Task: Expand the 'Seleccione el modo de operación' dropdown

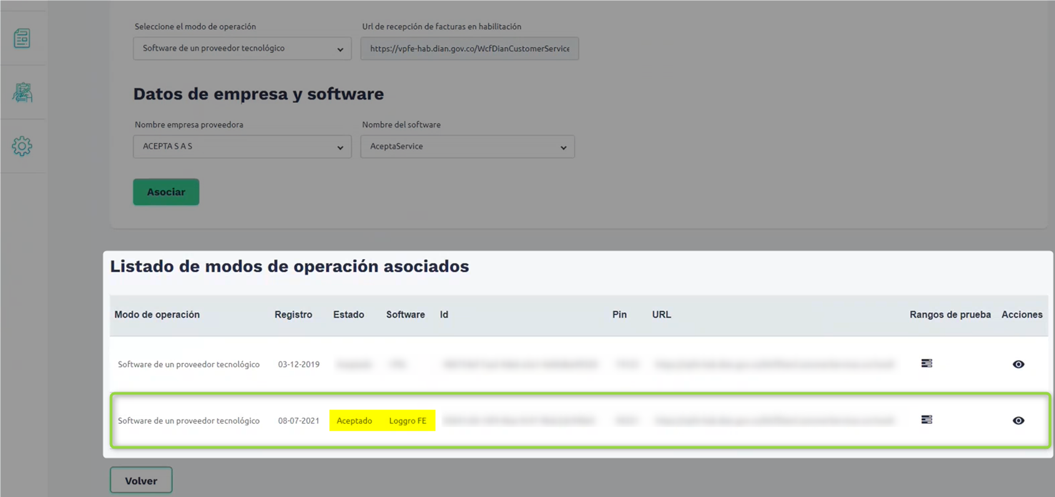Action: click(x=242, y=49)
